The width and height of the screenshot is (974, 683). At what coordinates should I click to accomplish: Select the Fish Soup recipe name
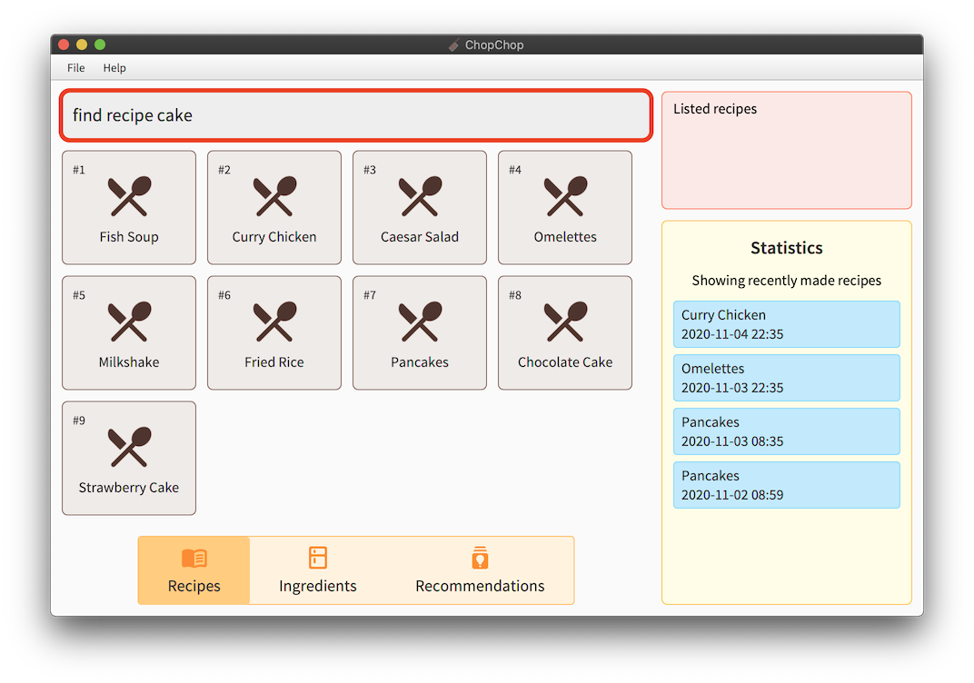coord(129,237)
